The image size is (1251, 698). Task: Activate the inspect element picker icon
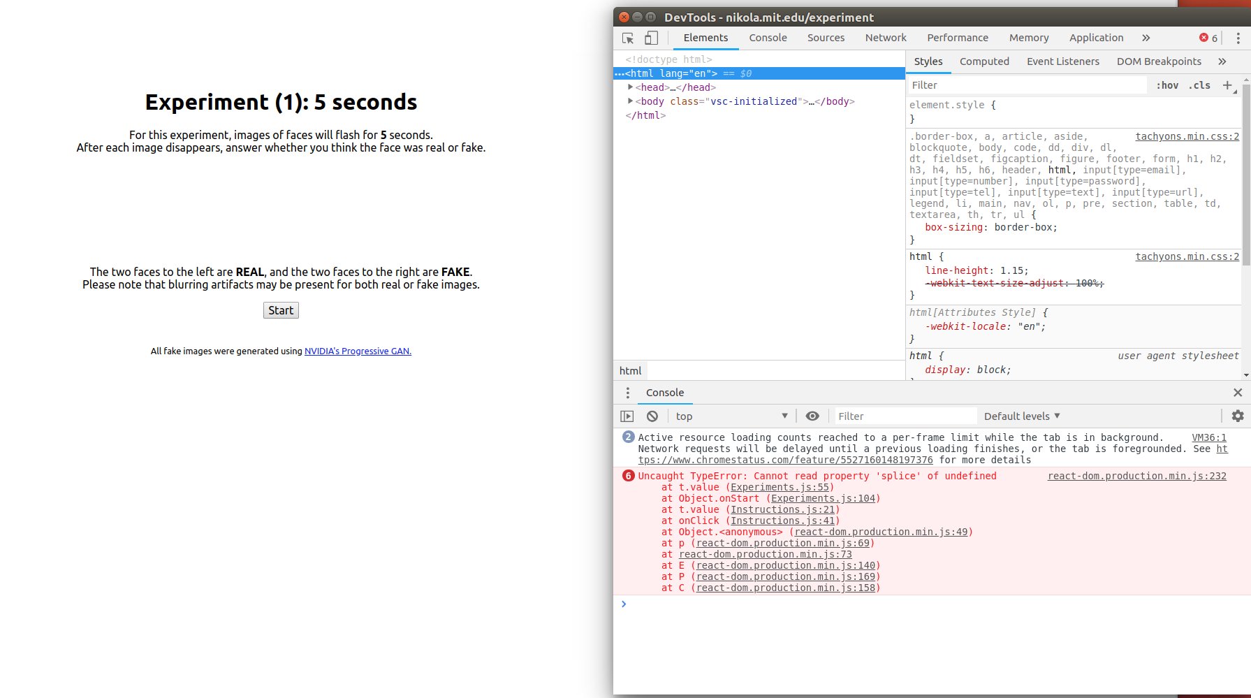[x=628, y=38]
